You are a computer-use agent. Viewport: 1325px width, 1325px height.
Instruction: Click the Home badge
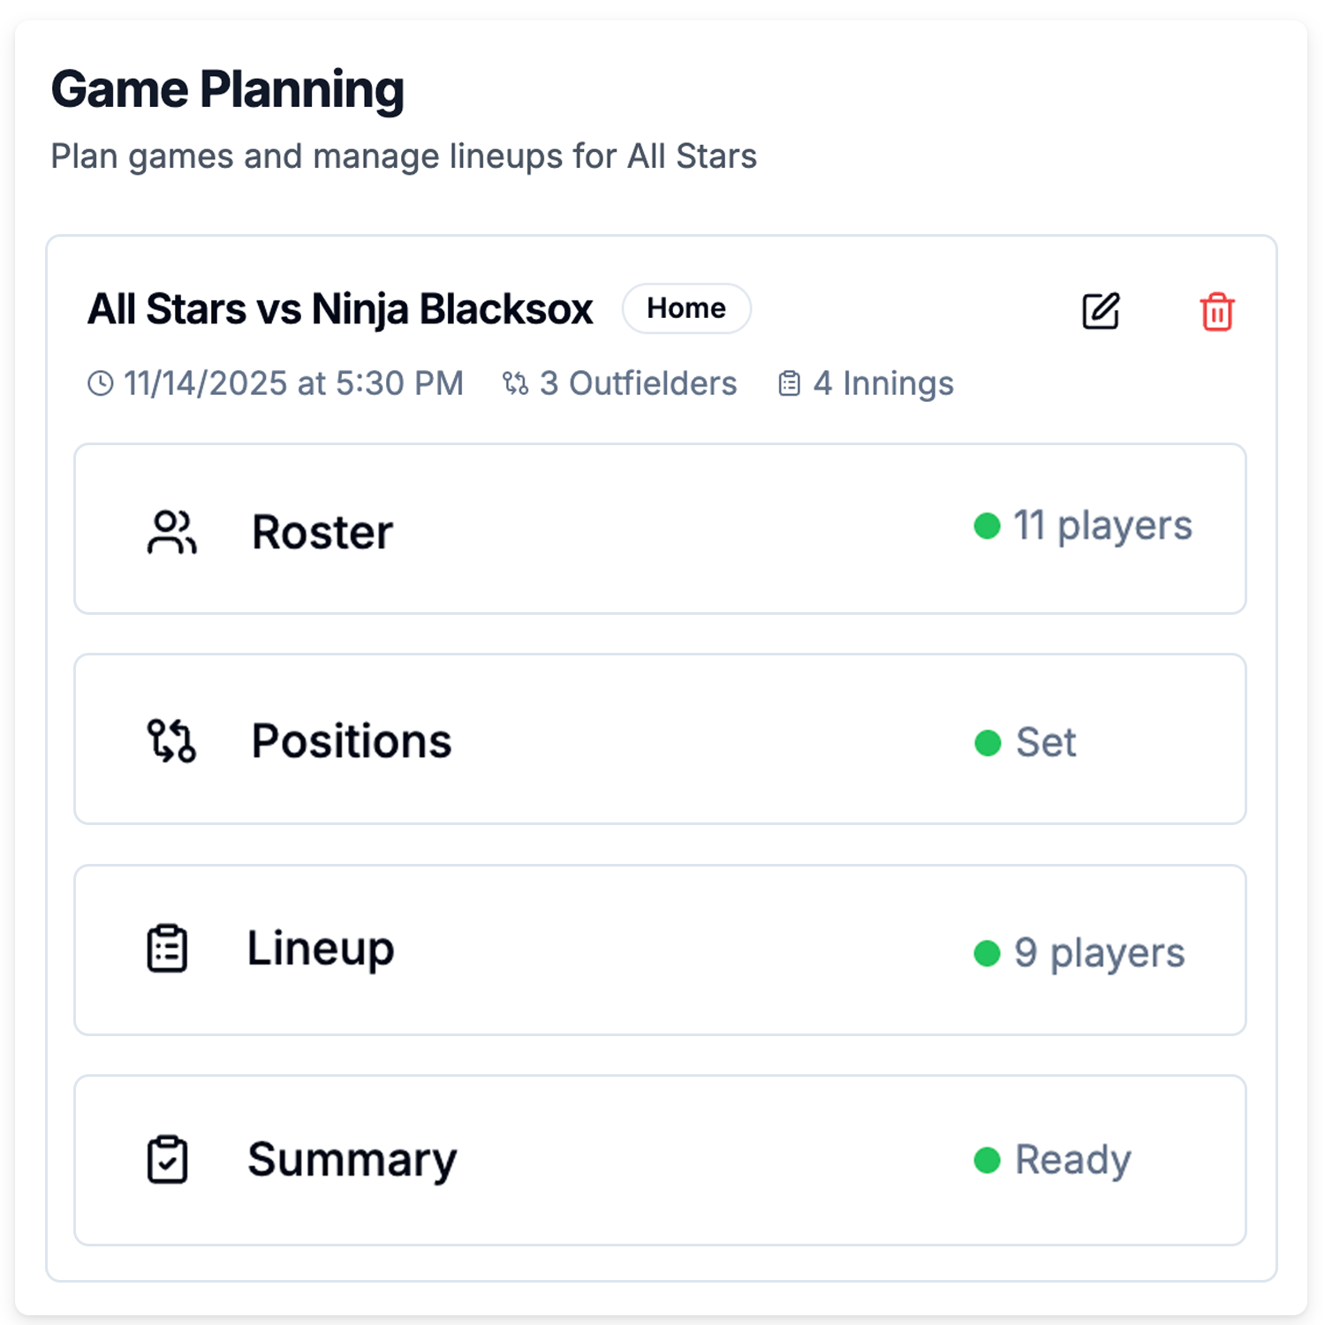(x=686, y=308)
